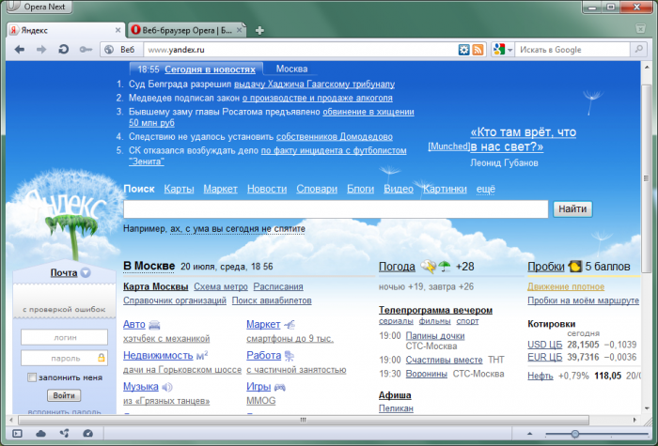Subscribe via the orange RSS feed icon

click(x=478, y=50)
